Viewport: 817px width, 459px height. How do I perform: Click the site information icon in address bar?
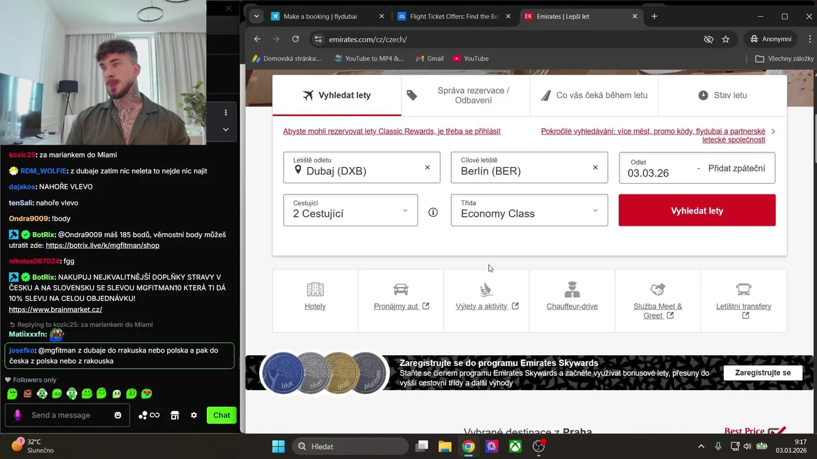(x=318, y=39)
